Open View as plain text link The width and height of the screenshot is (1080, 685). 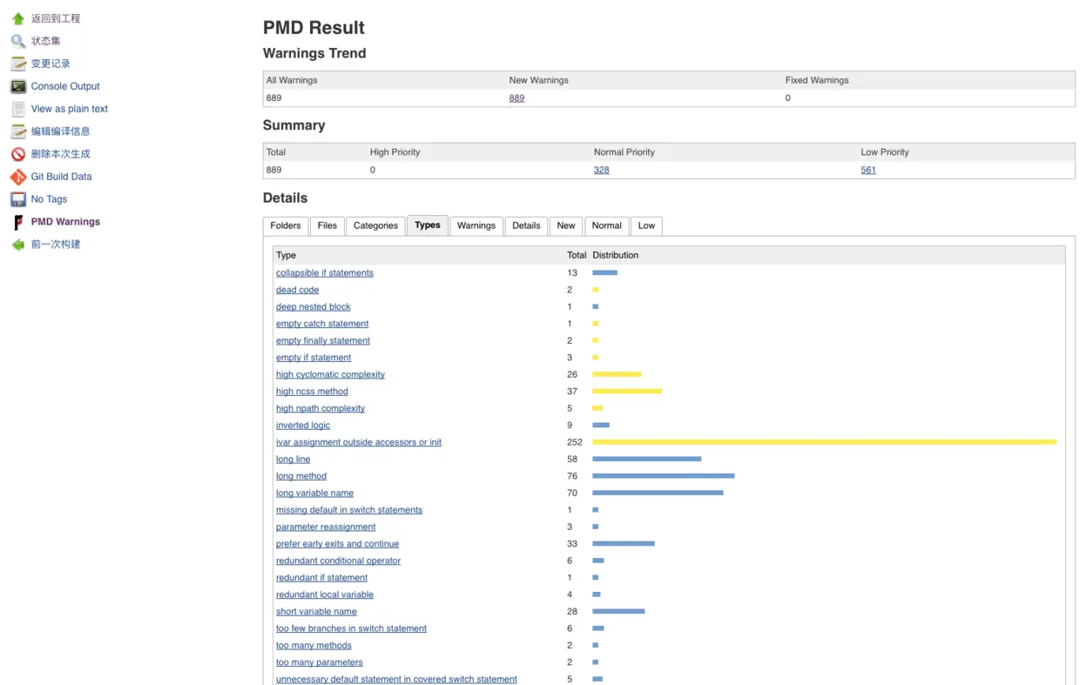pos(70,109)
